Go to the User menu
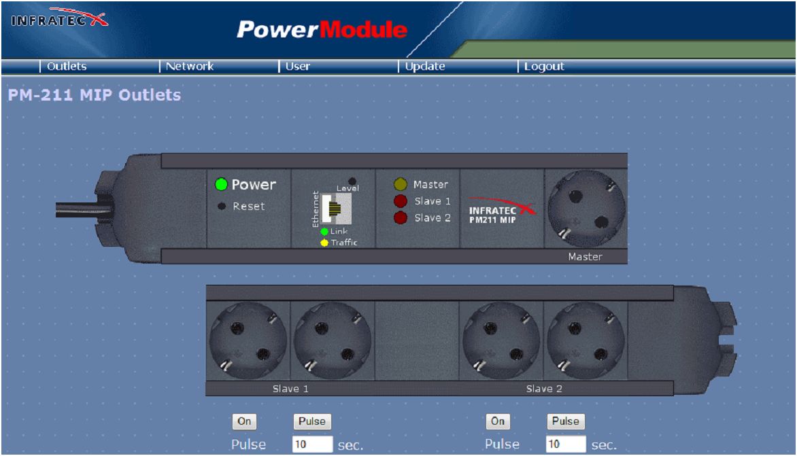 (x=297, y=66)
